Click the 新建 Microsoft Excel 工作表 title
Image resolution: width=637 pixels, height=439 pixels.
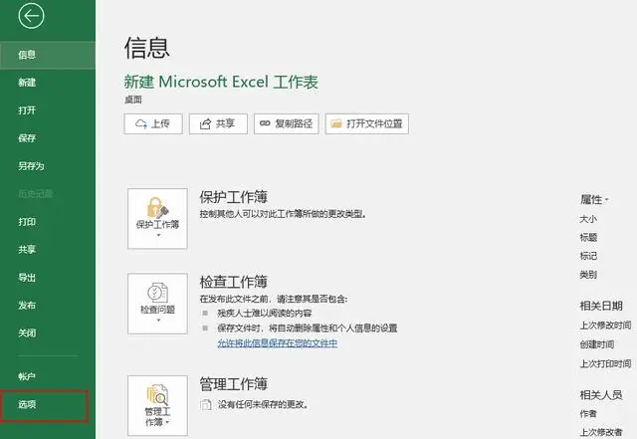221,82
